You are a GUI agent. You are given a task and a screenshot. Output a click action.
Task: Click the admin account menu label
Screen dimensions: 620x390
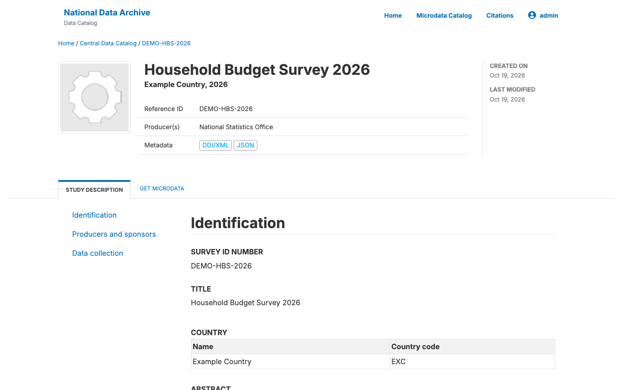pos(549,15)
